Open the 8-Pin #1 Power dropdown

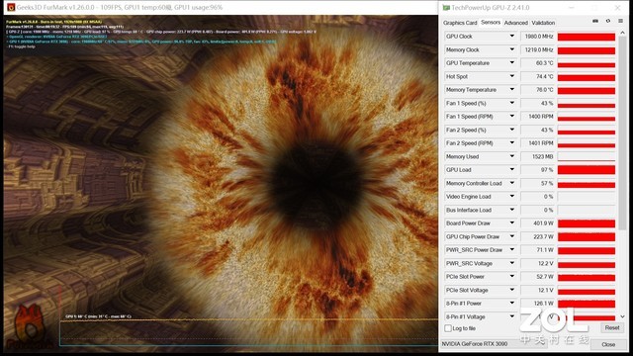(x=512, y=304)
